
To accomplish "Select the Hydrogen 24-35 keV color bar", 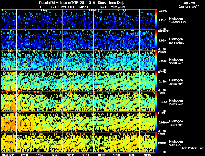I will 156,101.
